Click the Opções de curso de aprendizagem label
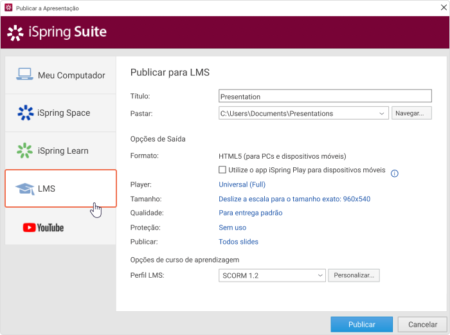 tap(184, 260)
